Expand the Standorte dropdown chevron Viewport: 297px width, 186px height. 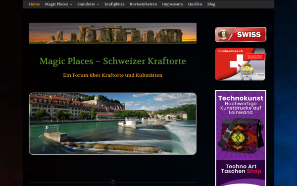coord(98,4)
